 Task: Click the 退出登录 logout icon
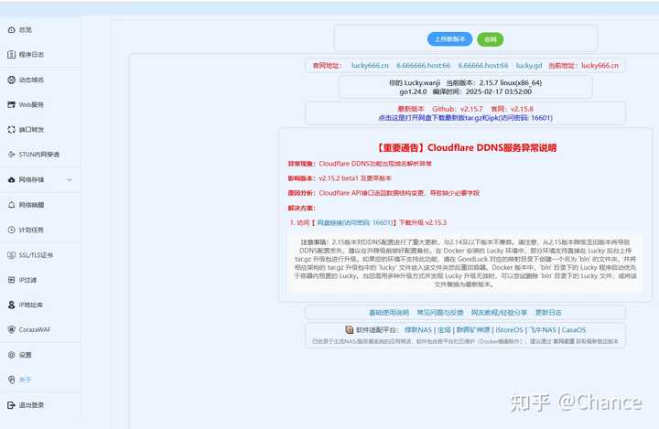11,405
